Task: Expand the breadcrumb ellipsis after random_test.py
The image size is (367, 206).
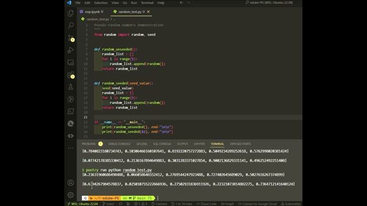Action: tap(114, 19)
